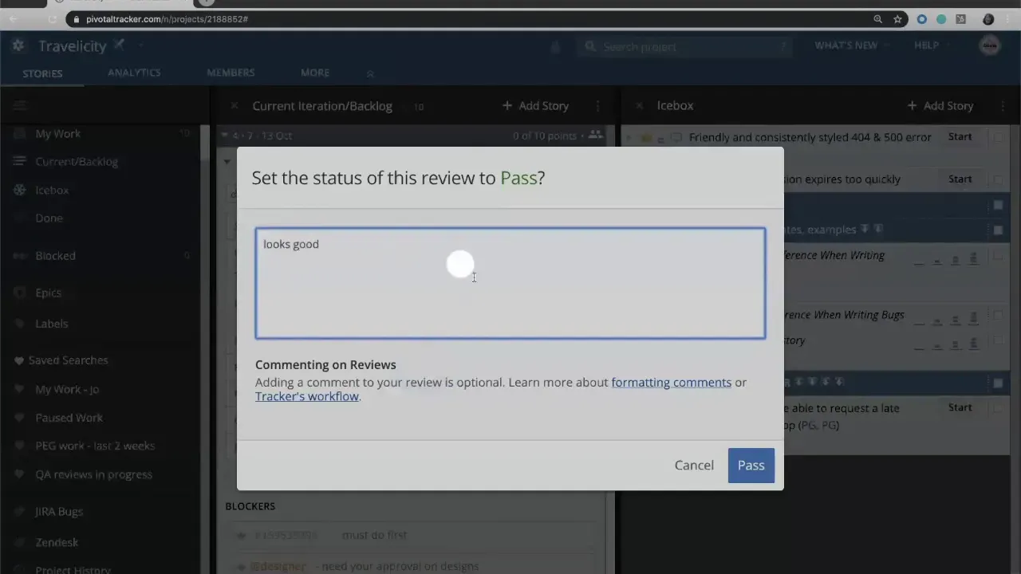
Task: Open the Labels panel from the sidebar
Action: coord(51,323)
